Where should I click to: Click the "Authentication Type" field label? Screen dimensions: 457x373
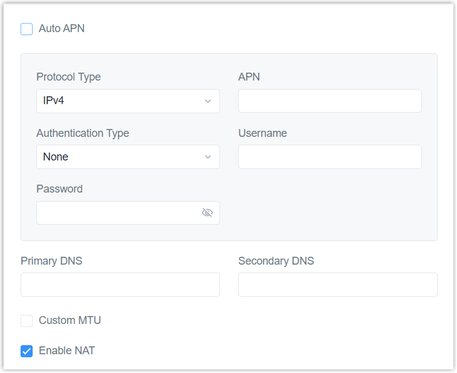[x=82, y=133]
